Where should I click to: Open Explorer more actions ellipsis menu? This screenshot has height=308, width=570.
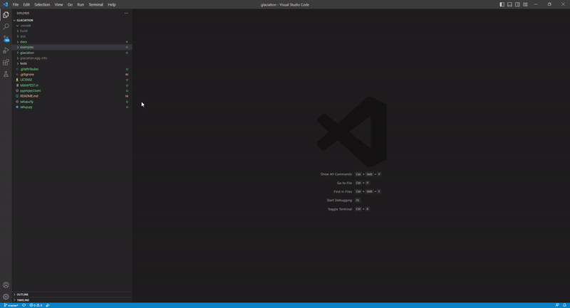point(127,13)
